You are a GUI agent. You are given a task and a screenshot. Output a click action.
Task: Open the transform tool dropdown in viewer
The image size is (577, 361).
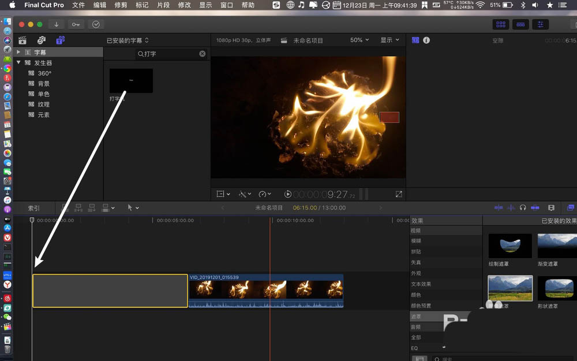[x=223, y=193]
